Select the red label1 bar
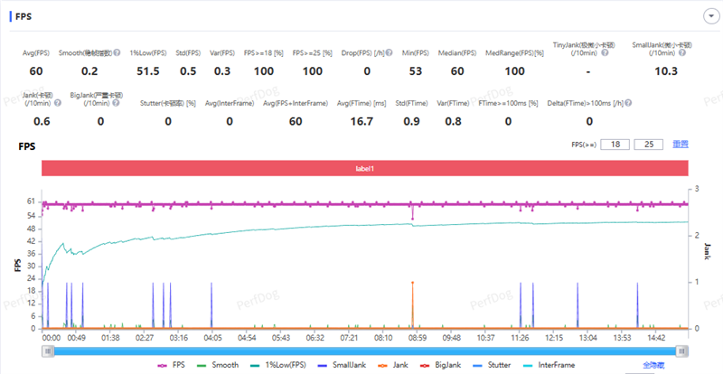This screenshot has height=374, width=723. point(364,168)
